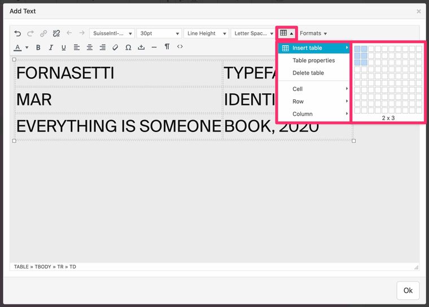The width and height of the screenshot is (429, 307).
Task: Open the font family dropdown
Action: click(x=112, y=33)
